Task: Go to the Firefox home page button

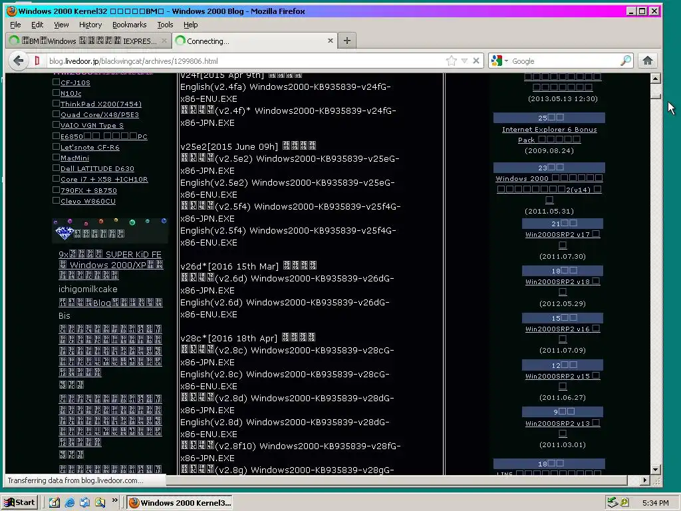Action: tap(648, 61)
